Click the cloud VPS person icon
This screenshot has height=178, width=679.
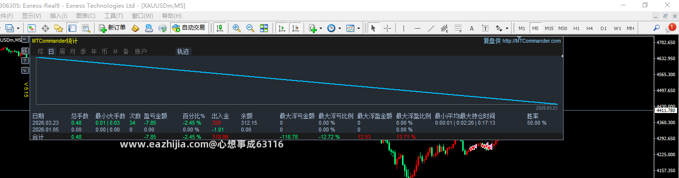click(x=149, y=28)
